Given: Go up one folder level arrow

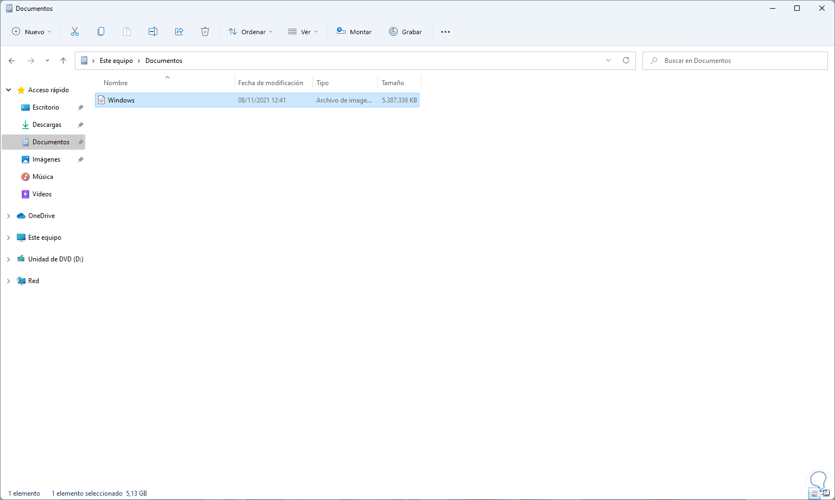Looking at the screenshot, I should (x=63, y=61).
